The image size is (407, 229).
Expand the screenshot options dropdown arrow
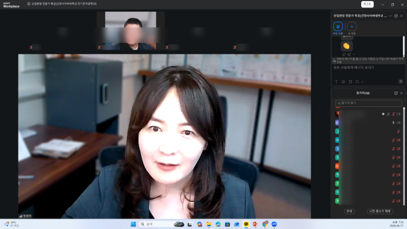click(362, 82)
